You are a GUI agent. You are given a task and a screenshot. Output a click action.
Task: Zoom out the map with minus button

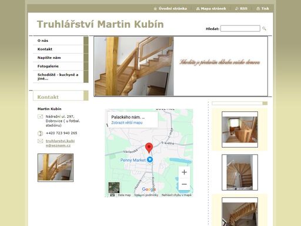[x=184, y=184]
